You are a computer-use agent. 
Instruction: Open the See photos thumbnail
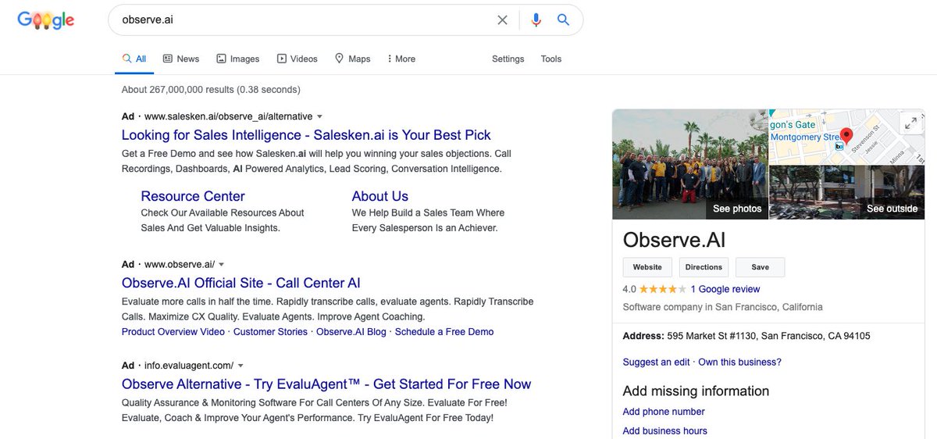[690, 164]
